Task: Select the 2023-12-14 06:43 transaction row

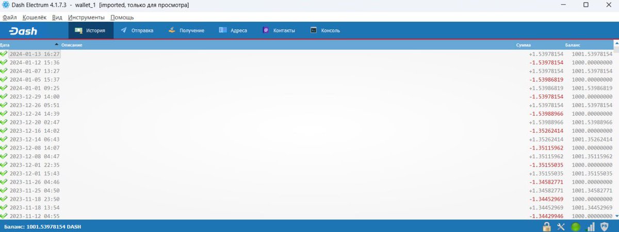Action: [x=306, y=139]
